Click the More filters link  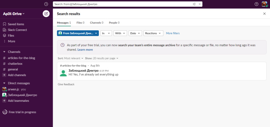[173, 33]
